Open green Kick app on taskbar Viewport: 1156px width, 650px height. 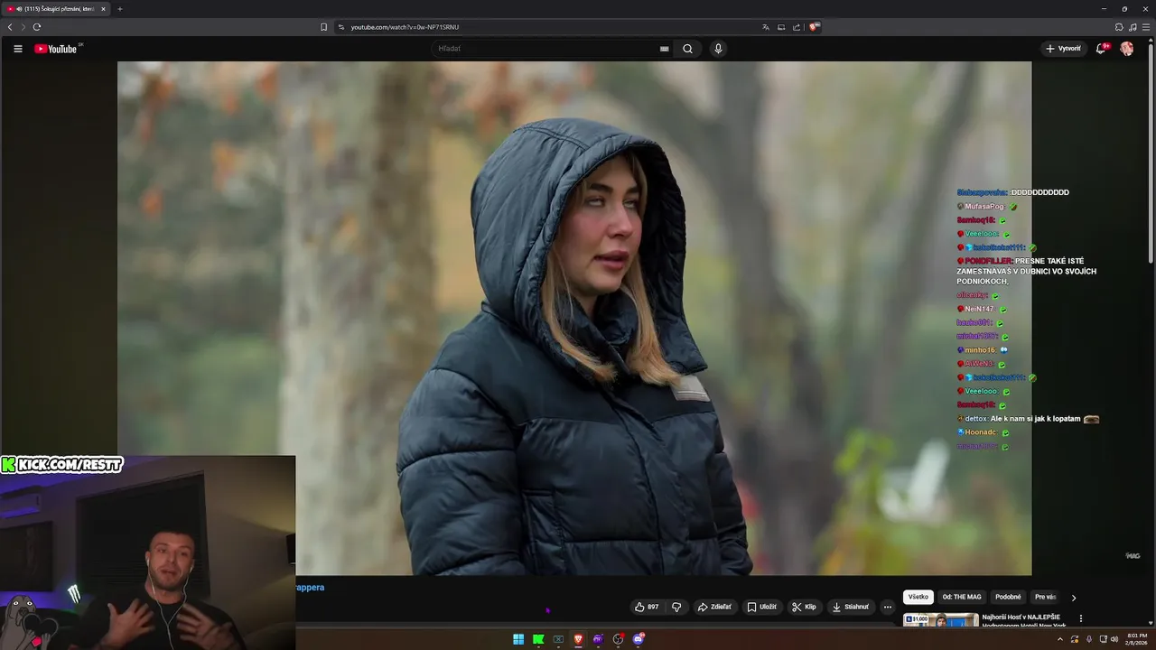538,639
